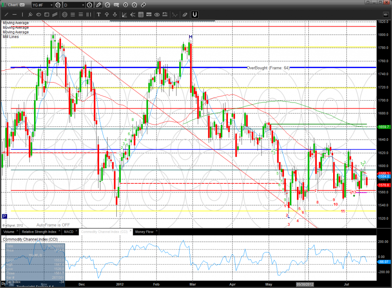
Task: Select the MOB tool
Action: (149, 15)
